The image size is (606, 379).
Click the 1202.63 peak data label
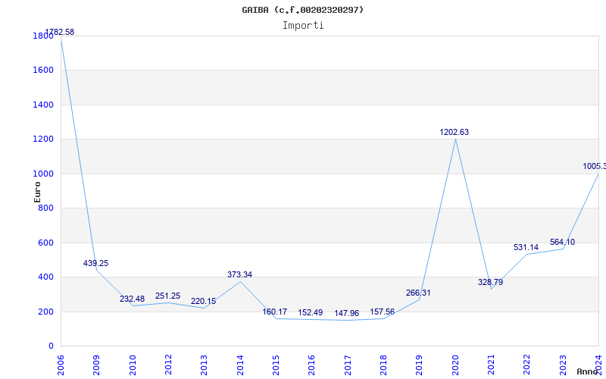(454, 132)
